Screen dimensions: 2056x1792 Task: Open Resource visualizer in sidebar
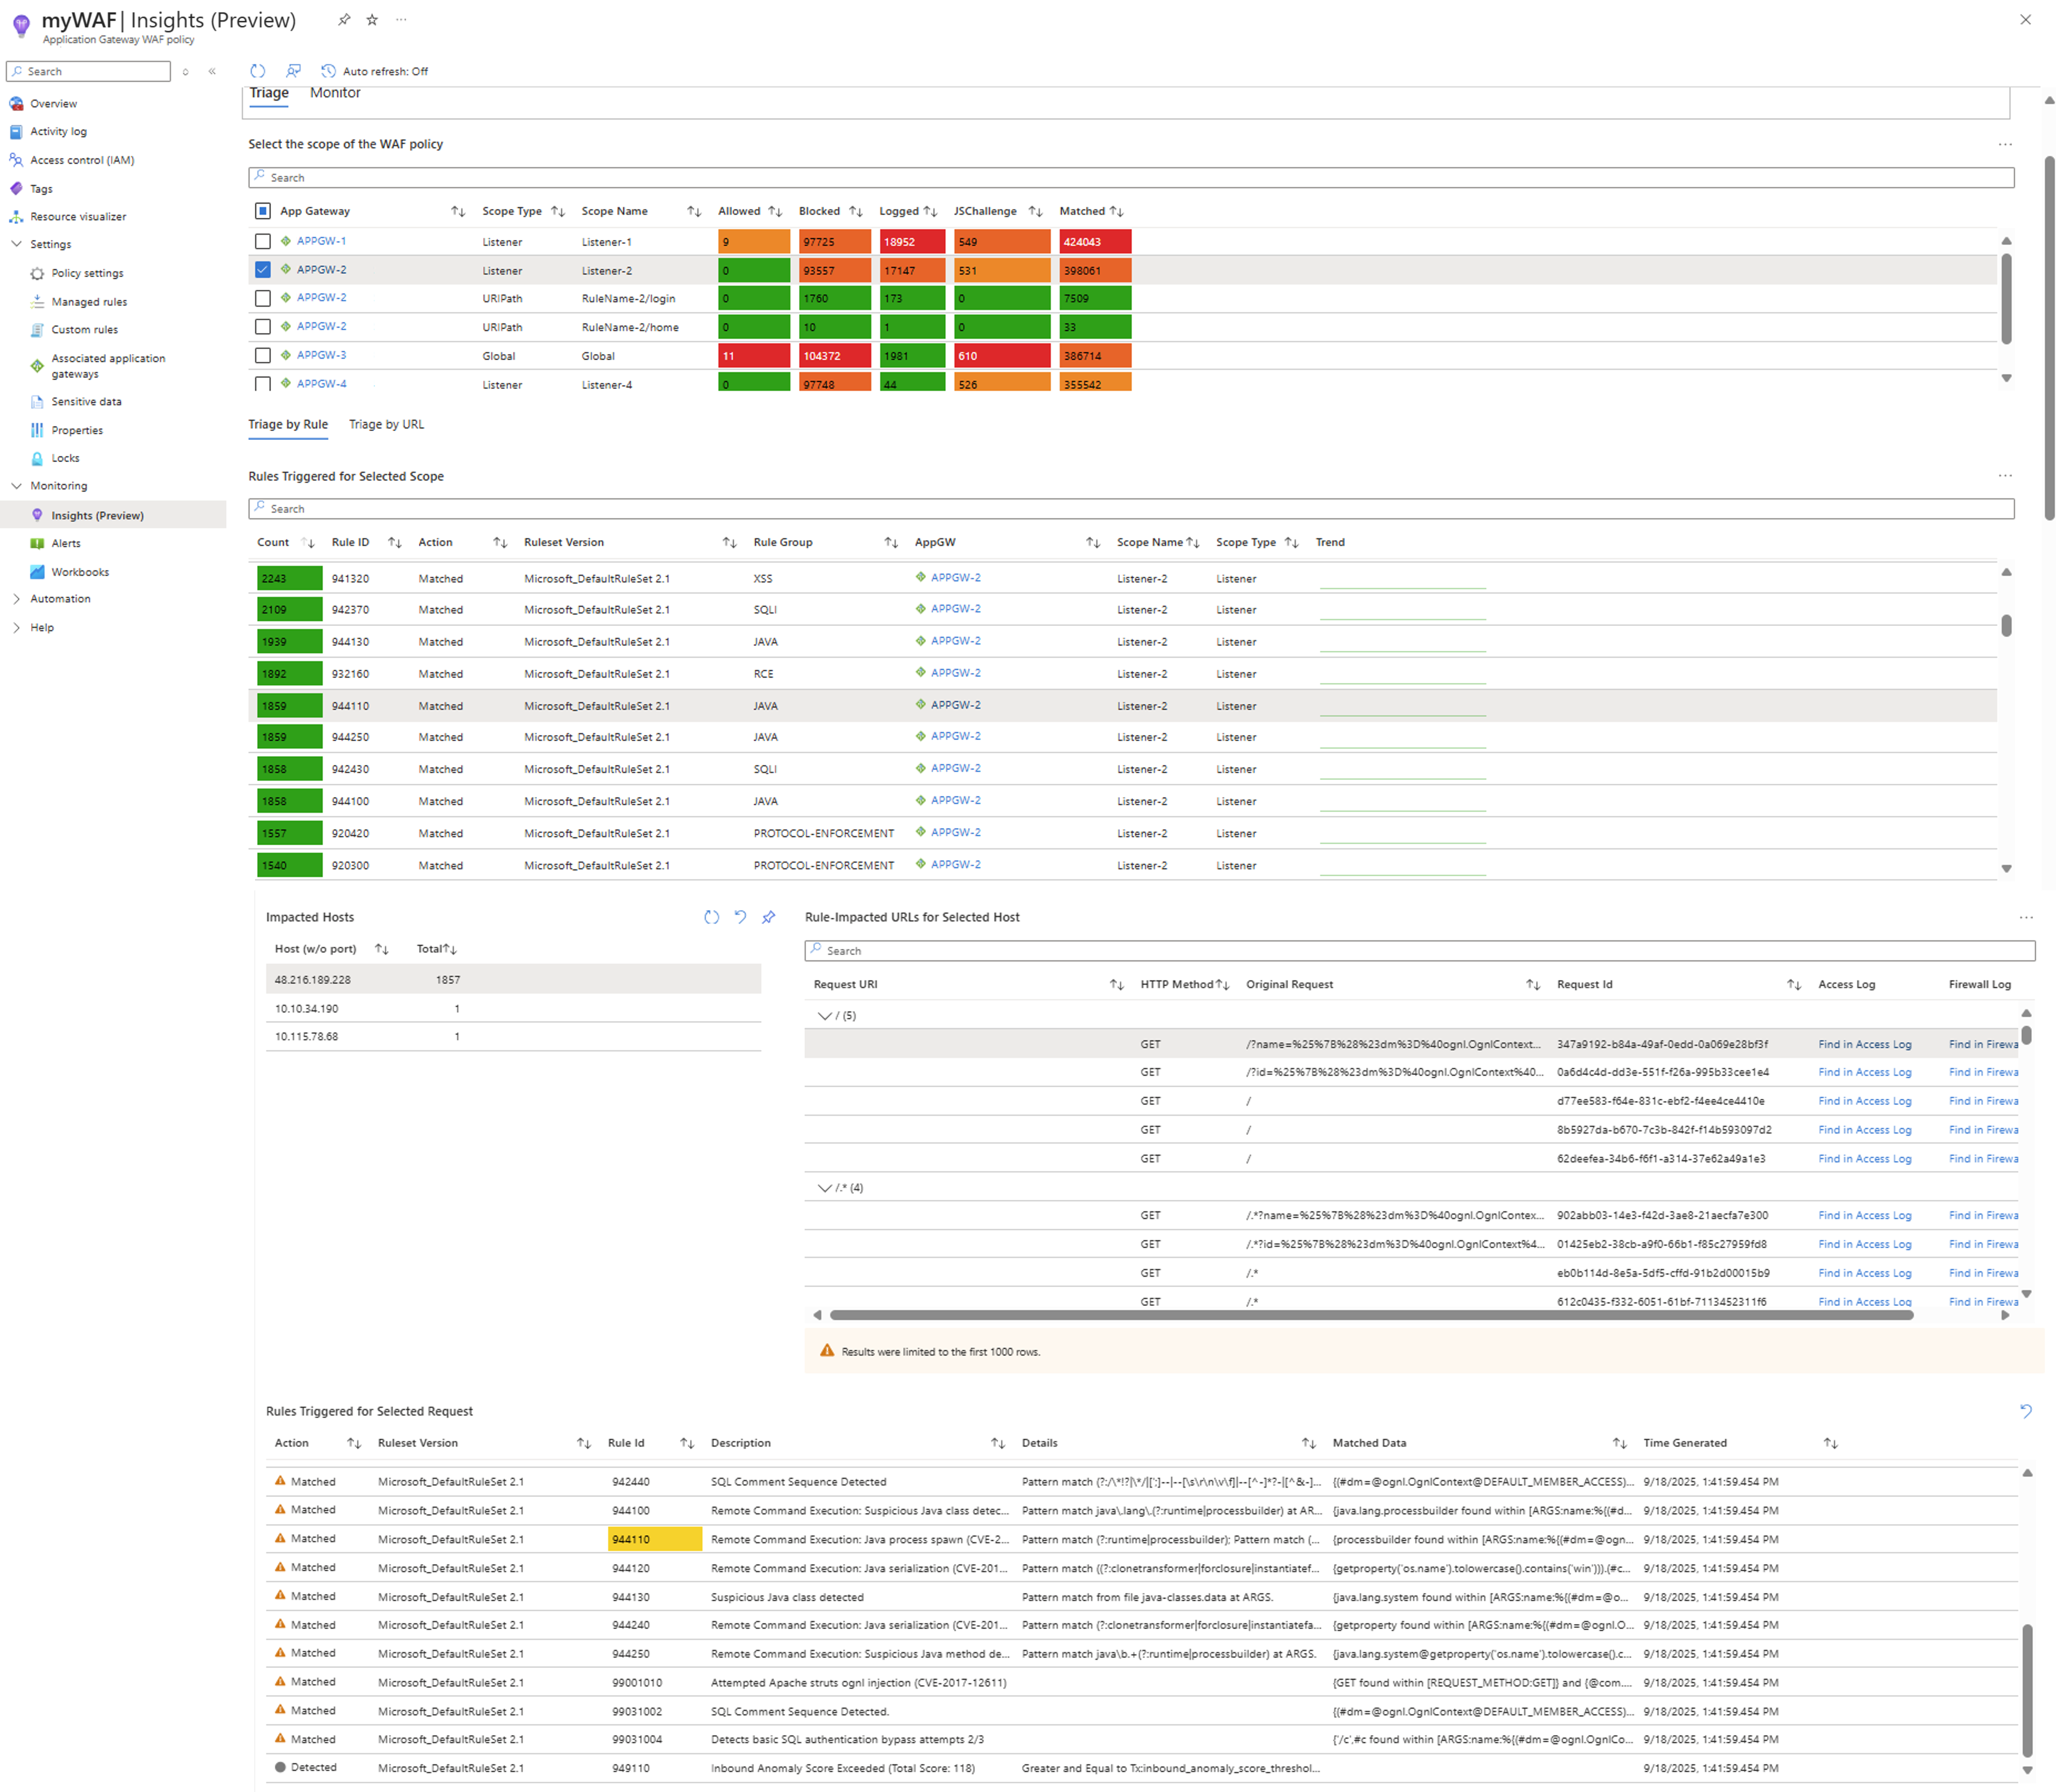(x=78, y=217)
